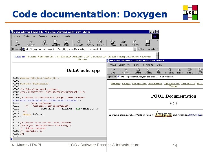Click Actualizar (Refresh) in Main Page window toolbar
203x152 pixels.
[x=148, y=71]
